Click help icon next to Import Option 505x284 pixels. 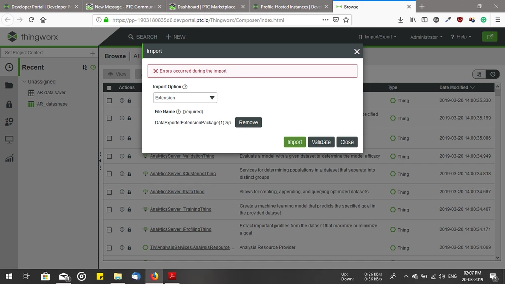tap(185, 87)
